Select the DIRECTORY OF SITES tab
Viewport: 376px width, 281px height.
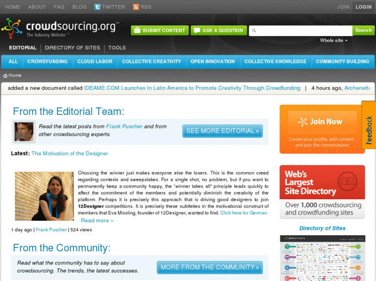(72, 47)
